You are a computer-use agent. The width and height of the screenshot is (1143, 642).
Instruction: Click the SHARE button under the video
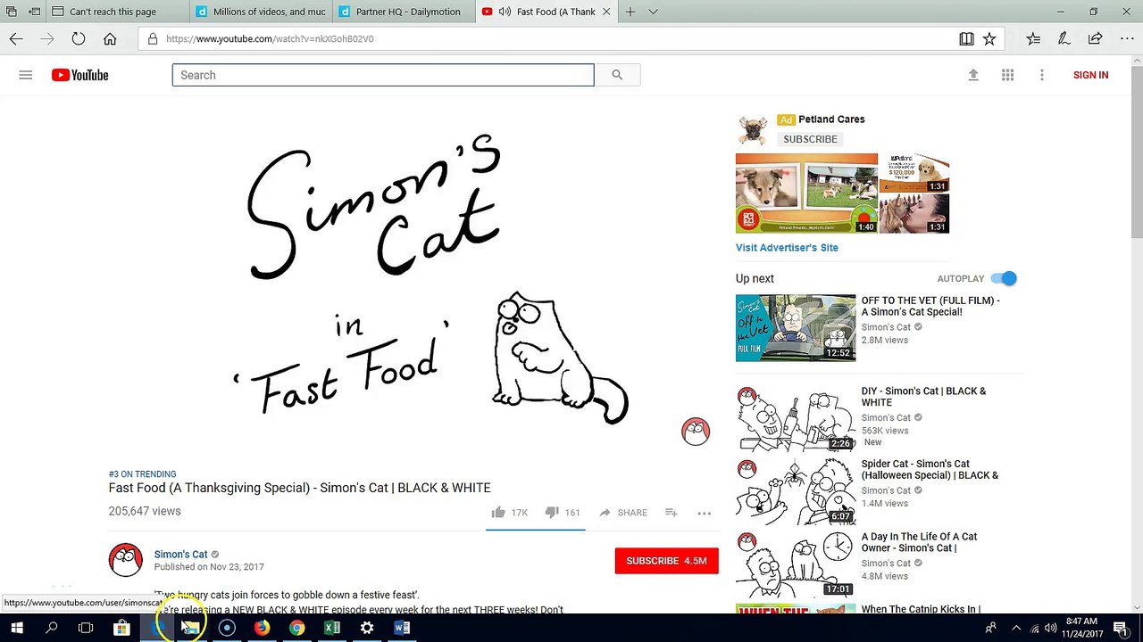click(623, 513)
